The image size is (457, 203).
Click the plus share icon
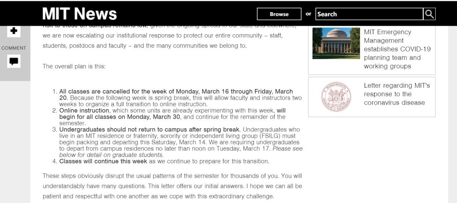14,31
